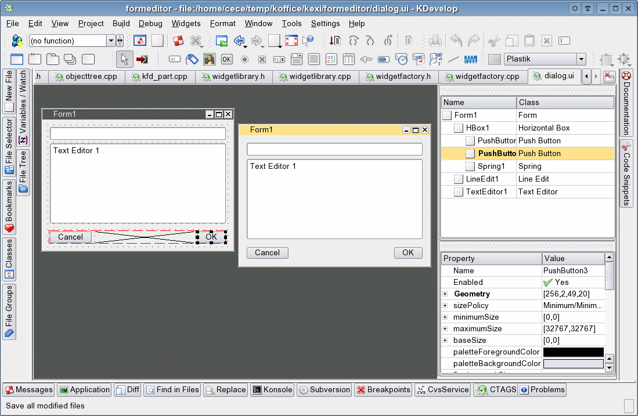Click the OK push button widget icon
Screen dimensions: 638x416
click(226, 59)
